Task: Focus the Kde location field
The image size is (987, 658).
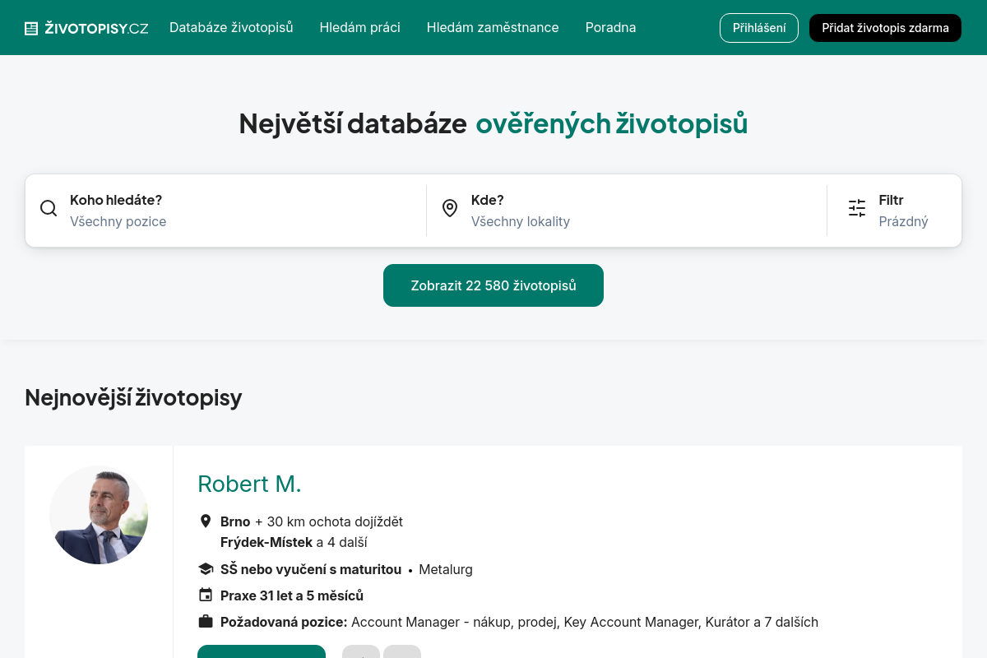Action: coord(627,211)
